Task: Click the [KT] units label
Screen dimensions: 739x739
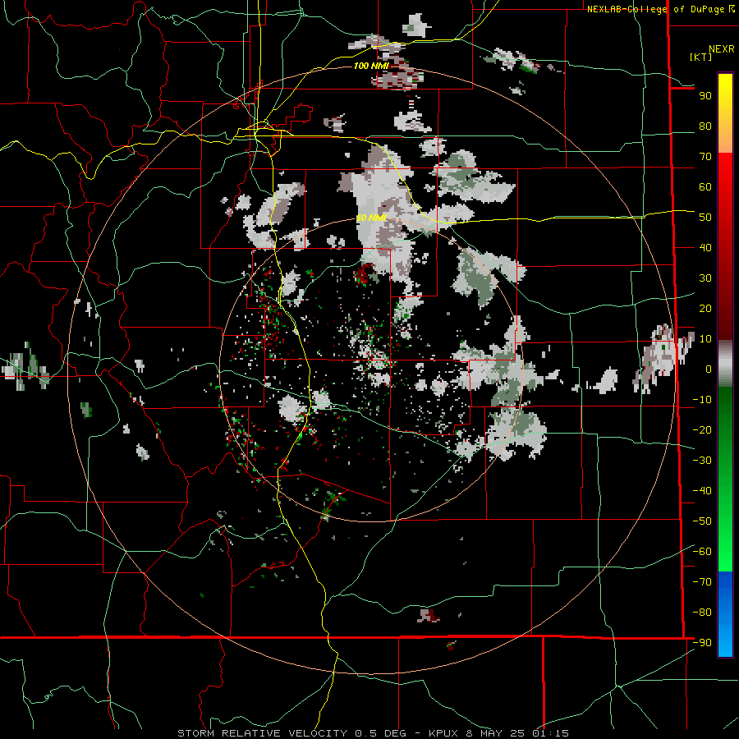Action: coord(701,57)
